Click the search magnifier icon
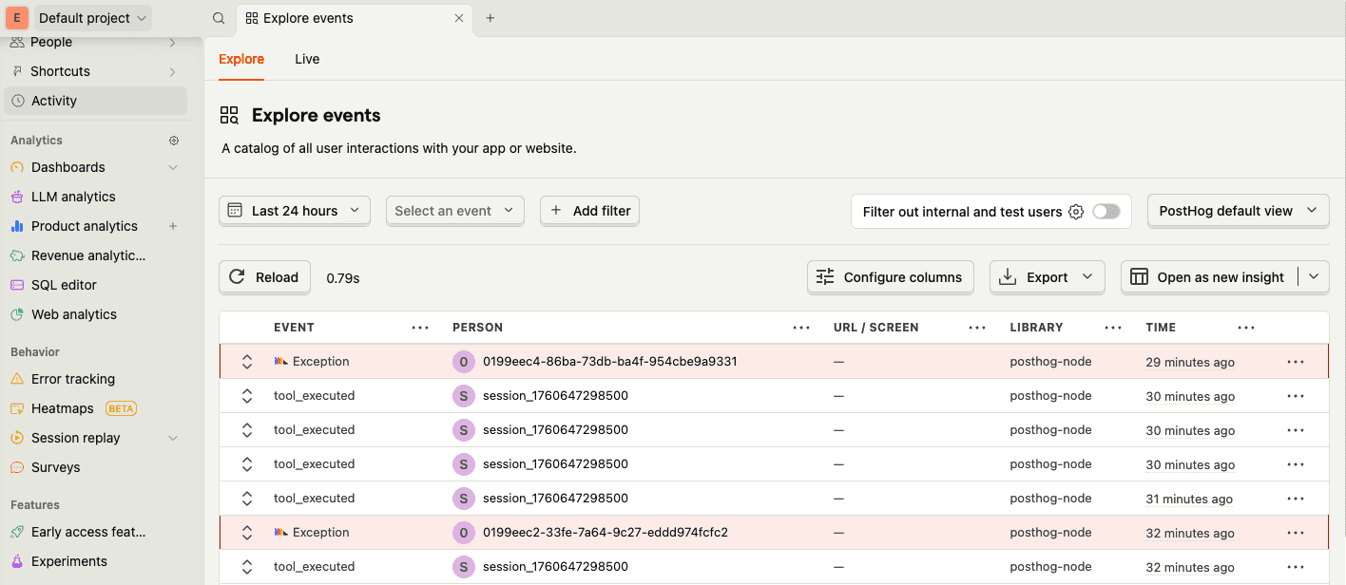This screenshot has height=585, width=1346. (x=218, y=17)
